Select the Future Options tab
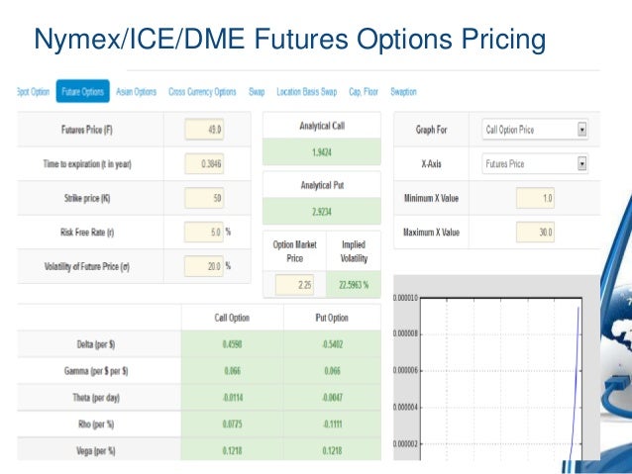632x474 pixels. 83,92
